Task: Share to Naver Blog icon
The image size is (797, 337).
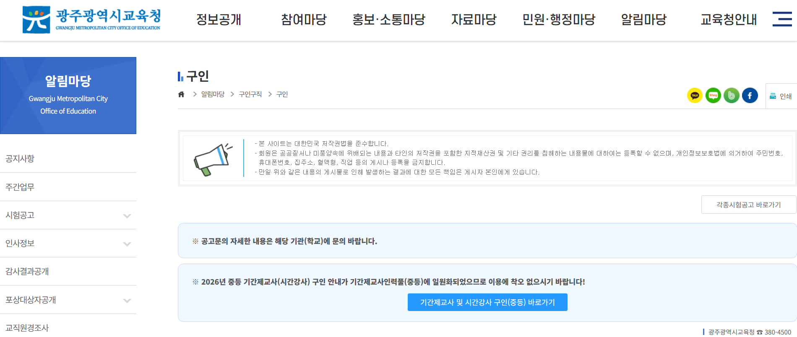Action: (x=713, y=96)
